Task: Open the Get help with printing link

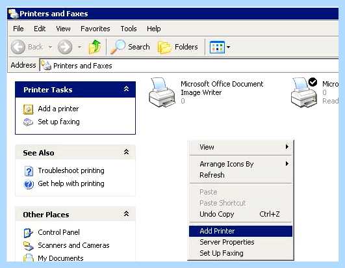Action: click(x=71, y=183)
